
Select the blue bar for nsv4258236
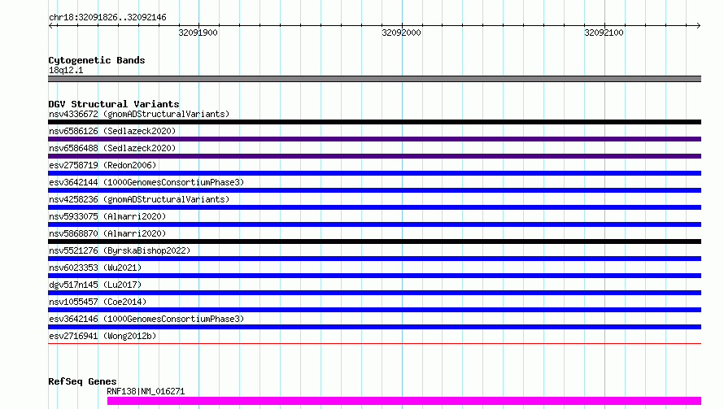tap(374, 207)
